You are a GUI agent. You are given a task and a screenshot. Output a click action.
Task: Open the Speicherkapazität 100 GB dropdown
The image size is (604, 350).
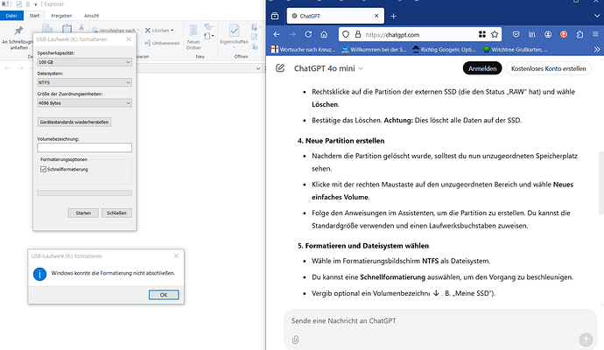84,62
